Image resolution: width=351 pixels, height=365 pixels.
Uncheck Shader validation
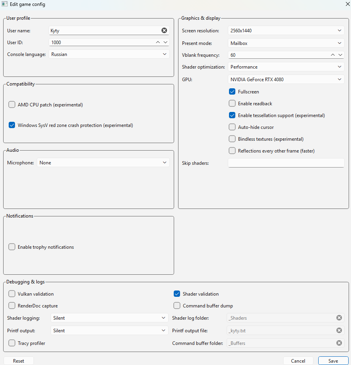[x=177, y=294]
